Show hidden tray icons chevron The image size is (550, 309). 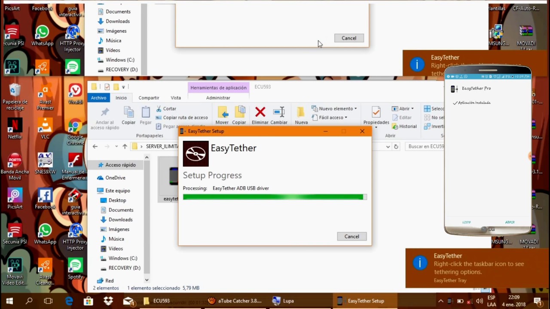point(441,301)
